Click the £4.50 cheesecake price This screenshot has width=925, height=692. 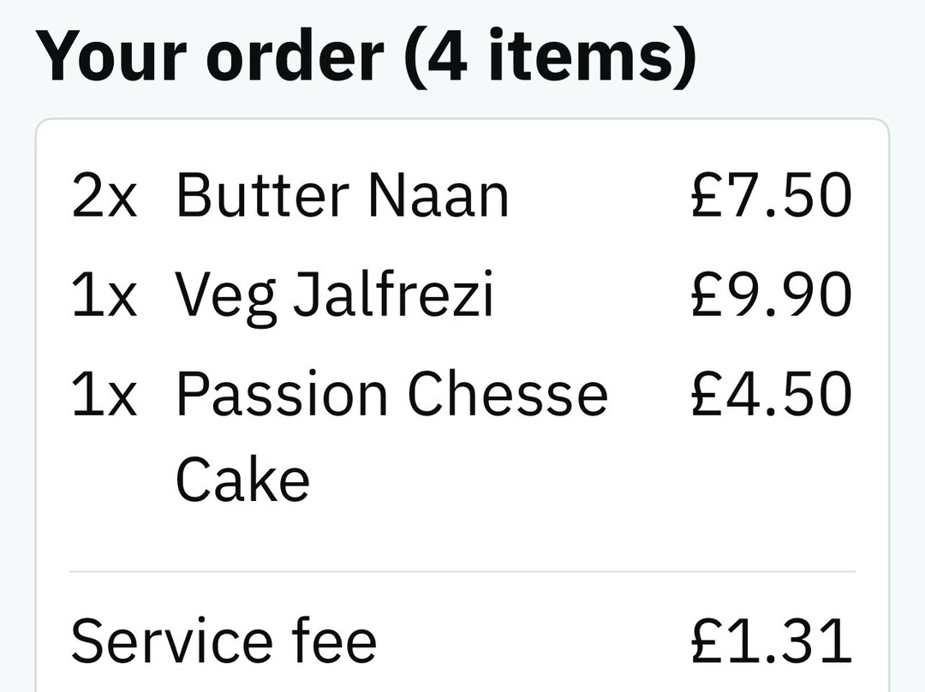point(771,395)
